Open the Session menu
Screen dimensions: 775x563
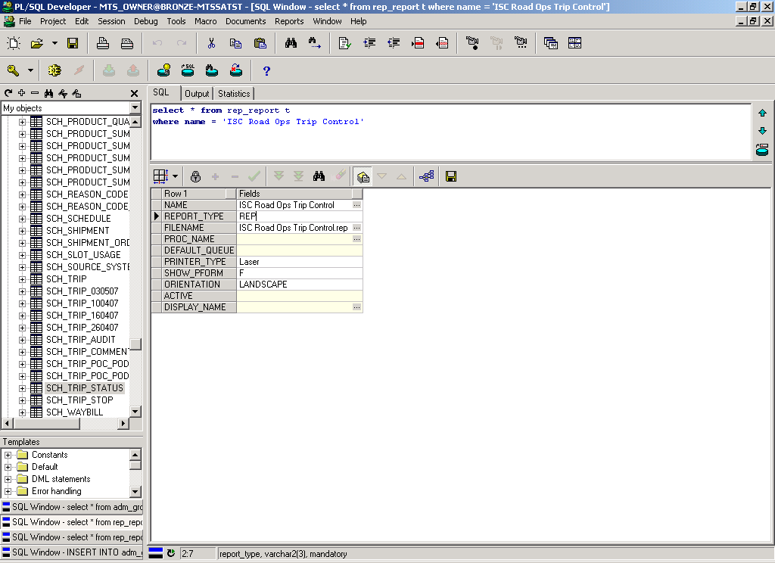point(111,21)
